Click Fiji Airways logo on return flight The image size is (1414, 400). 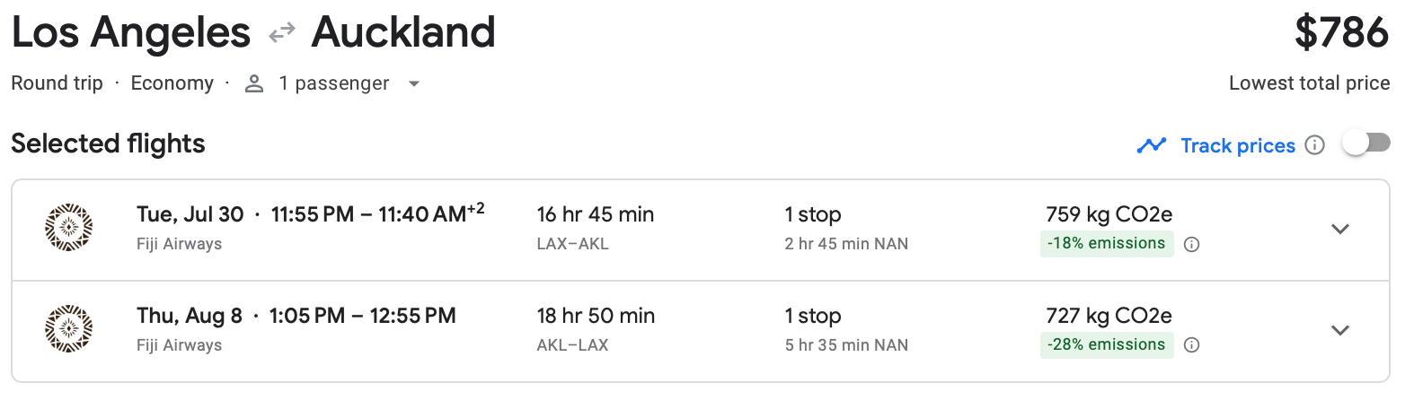[69, 329]
